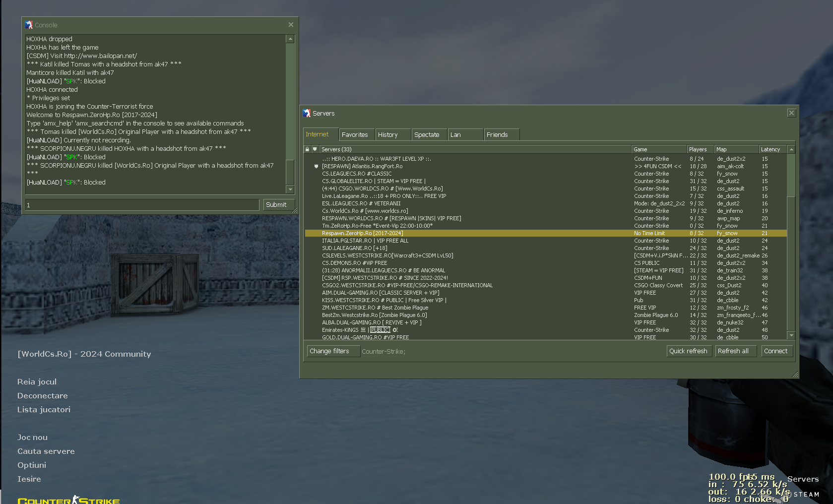Image resolution: width=833 pixels, height=504 pixels.
Task: Select ZM.WESTCSTRIKE.RO Best Zombie Plague server
Action: pyautogui.click(x=546, y=308)
